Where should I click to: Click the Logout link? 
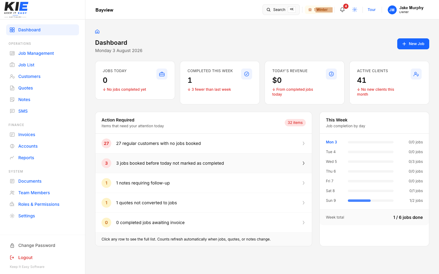click(25, 258)
